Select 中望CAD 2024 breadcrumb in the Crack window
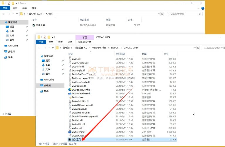This screenshot has width=225, height=147. (x=34, y=14)
